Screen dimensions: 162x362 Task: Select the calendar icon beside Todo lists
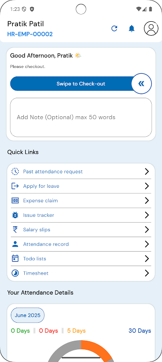15,258
